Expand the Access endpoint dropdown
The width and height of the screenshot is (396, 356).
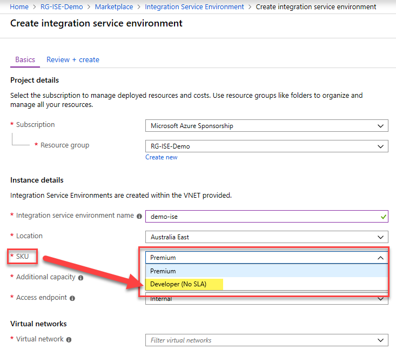(x=266, y=299)
